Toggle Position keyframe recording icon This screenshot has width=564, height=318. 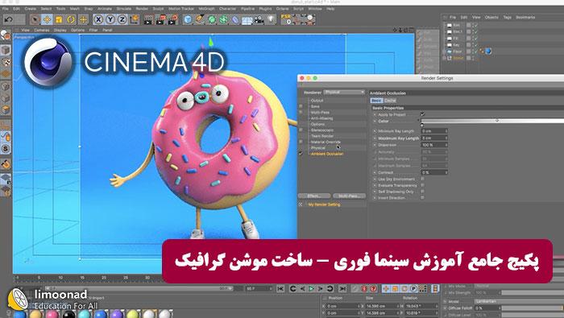386,288
